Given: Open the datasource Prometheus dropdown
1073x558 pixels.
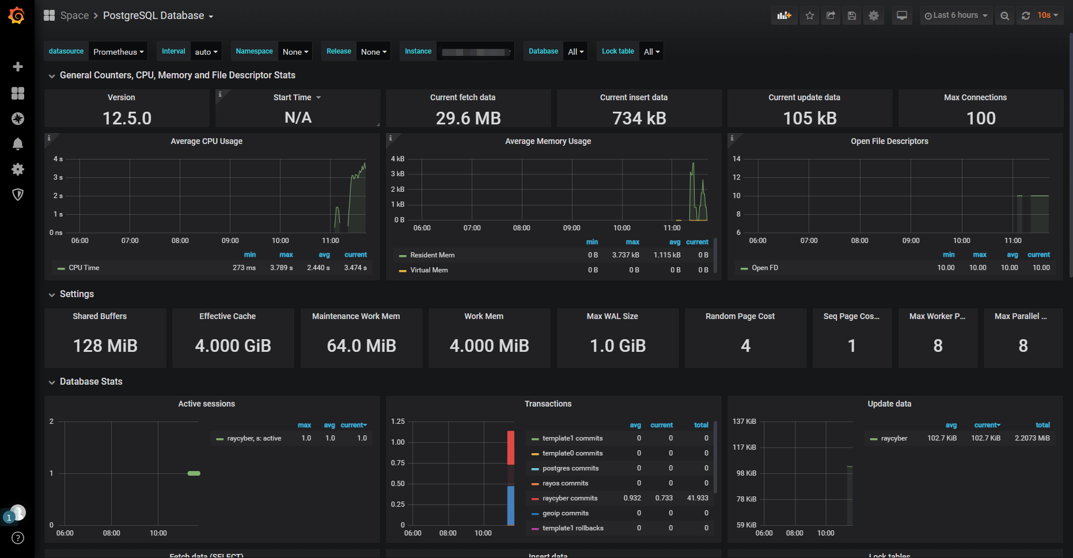Looking at the screenshot, I should (x=118, y=51).
